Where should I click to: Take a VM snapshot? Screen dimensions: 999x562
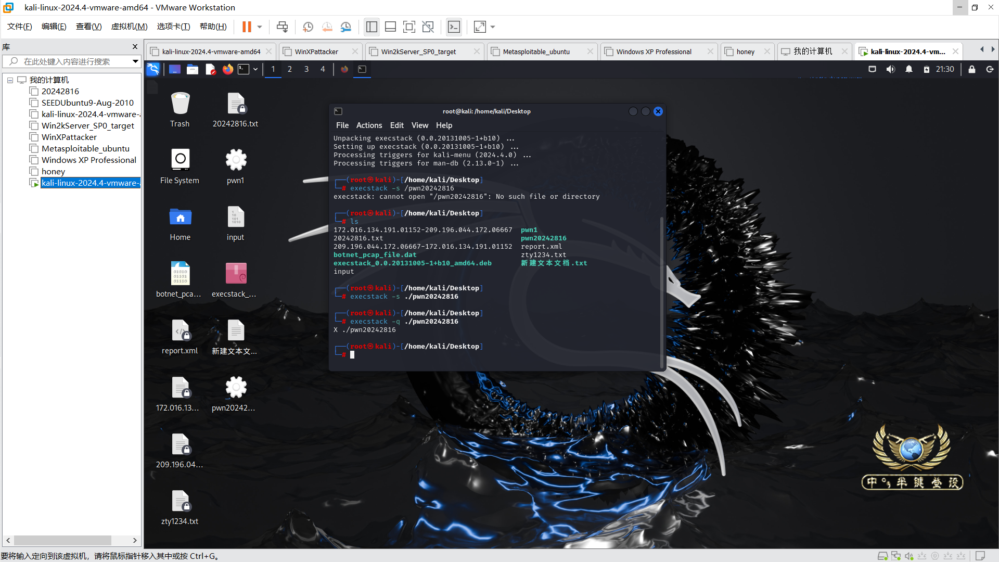308,27
